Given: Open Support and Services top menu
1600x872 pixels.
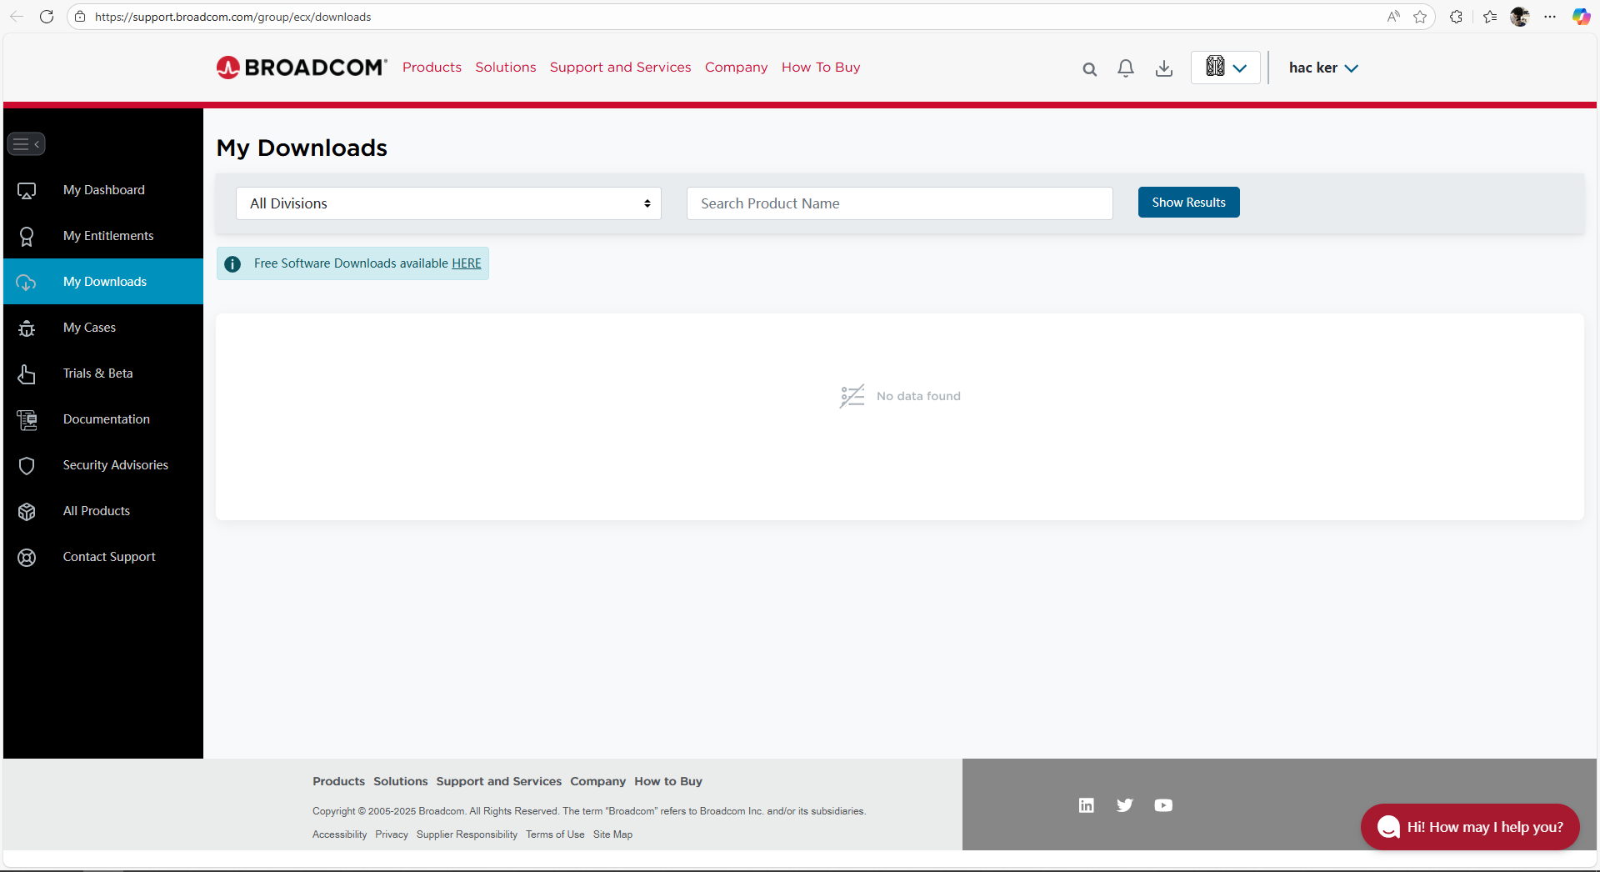Looking at the screenshot, I should [620, 68].
